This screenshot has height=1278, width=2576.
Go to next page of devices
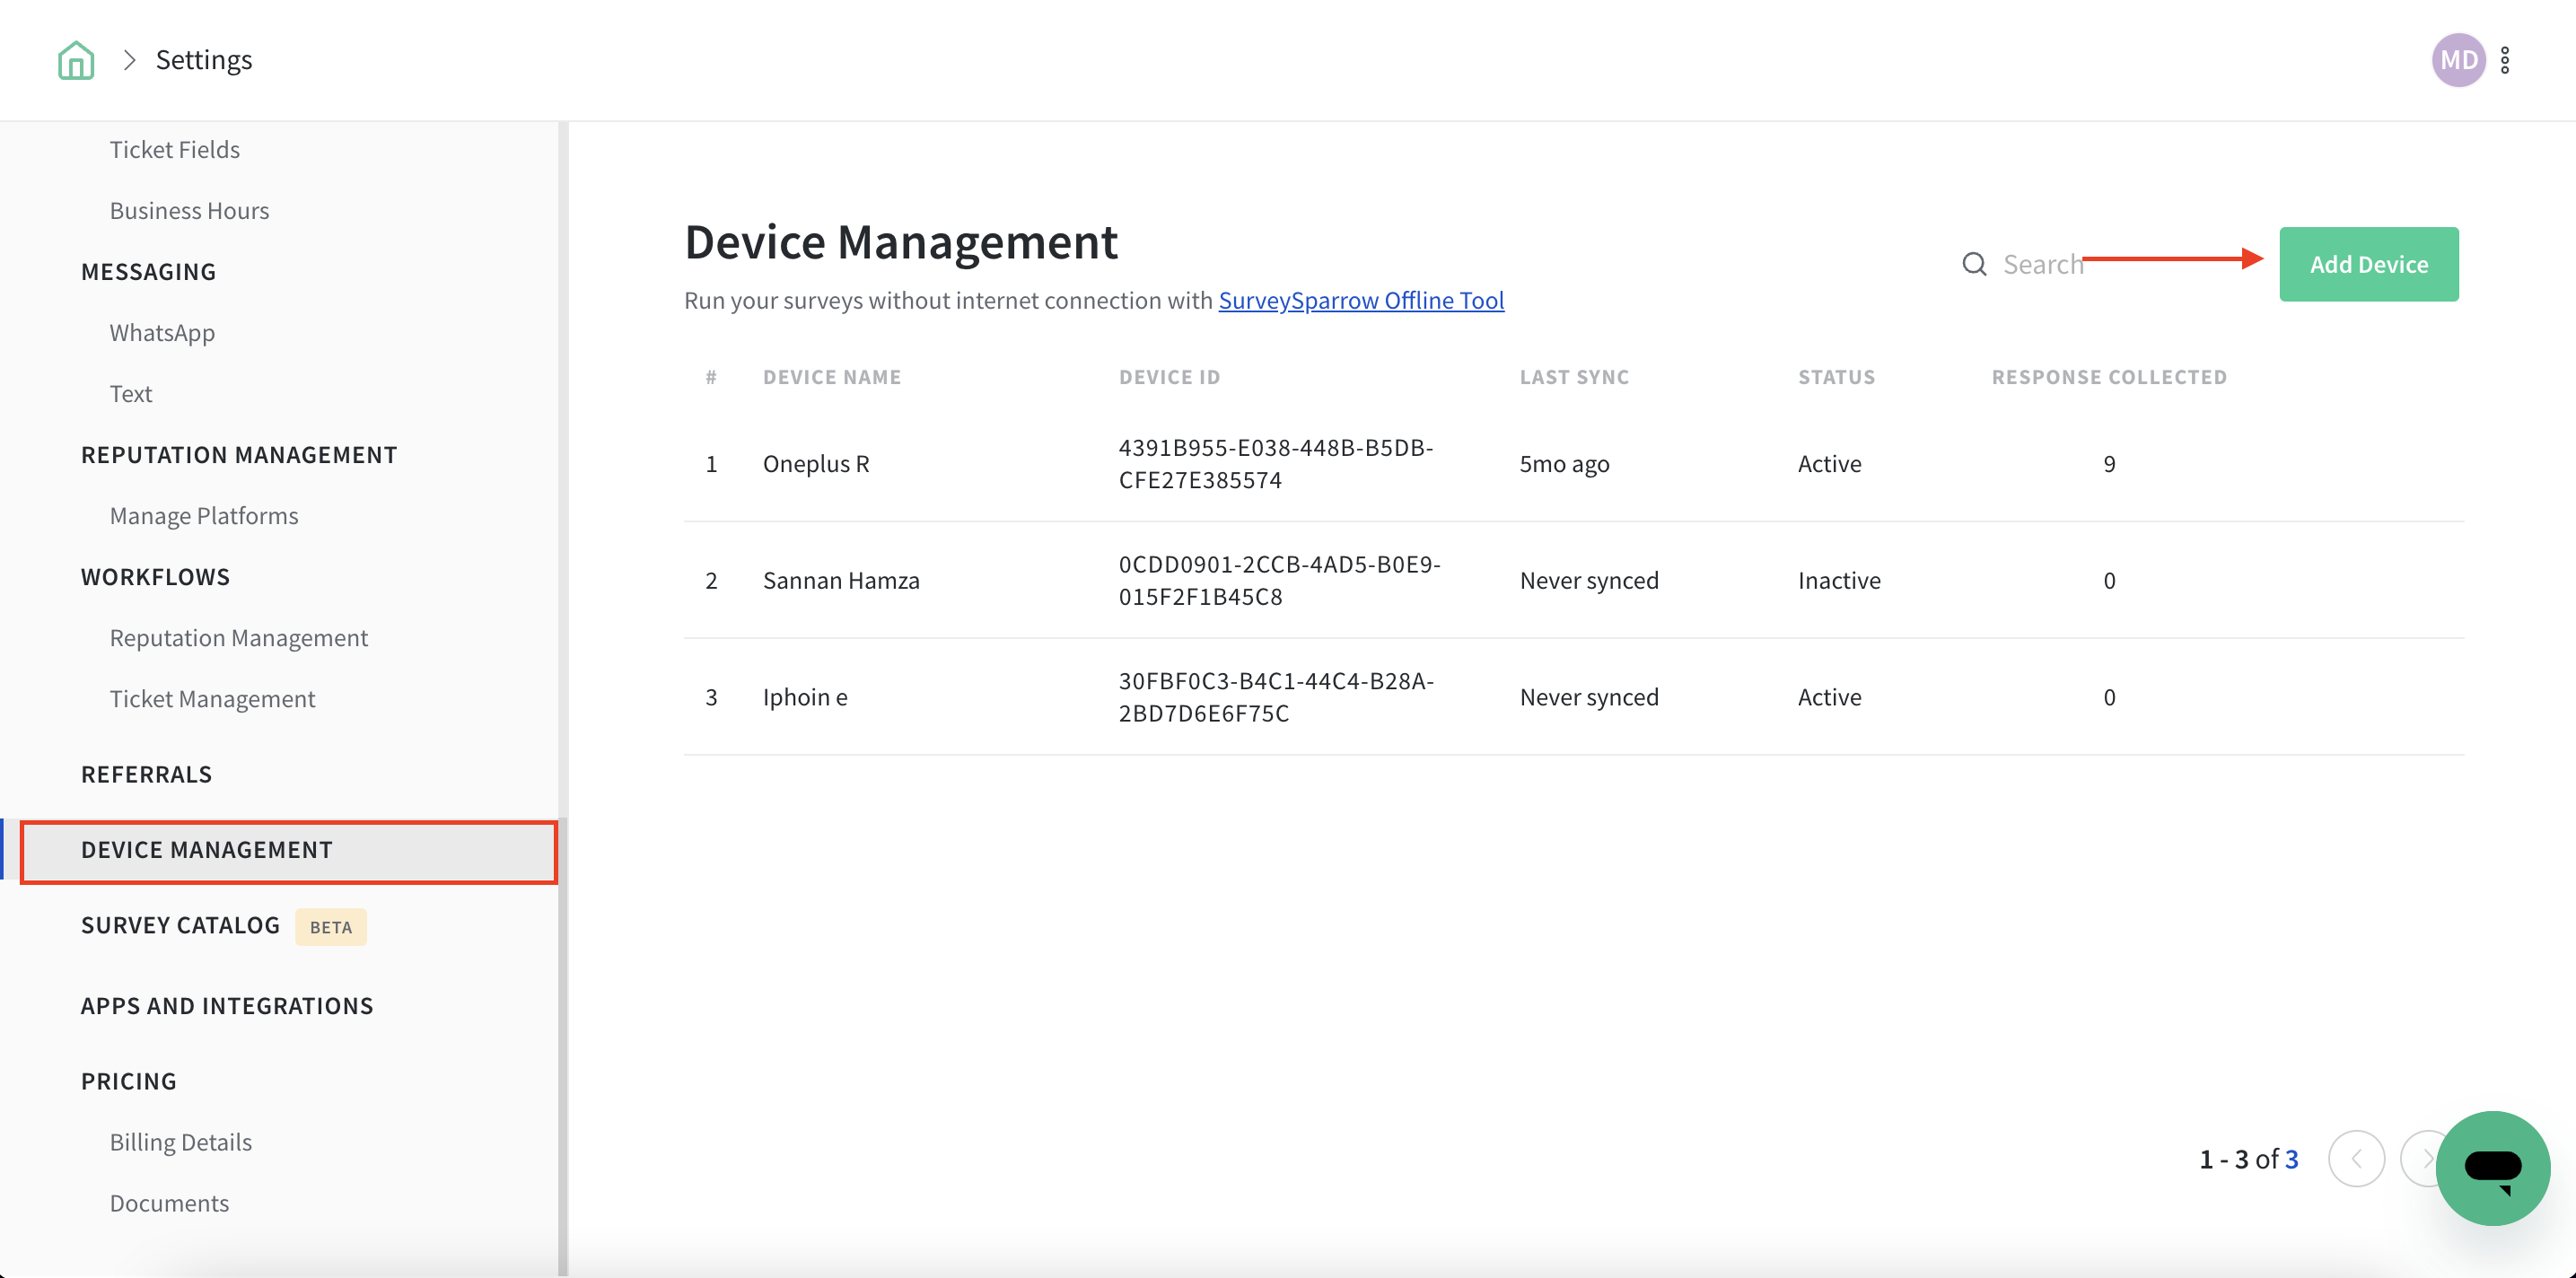click(x=2422, y=1159)
